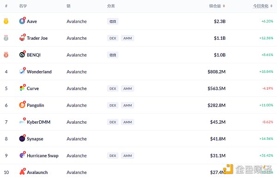Click the Wonderland logo icon
Image resolution: width=277 pixels, height=179 pixels.
coord(22,72)
